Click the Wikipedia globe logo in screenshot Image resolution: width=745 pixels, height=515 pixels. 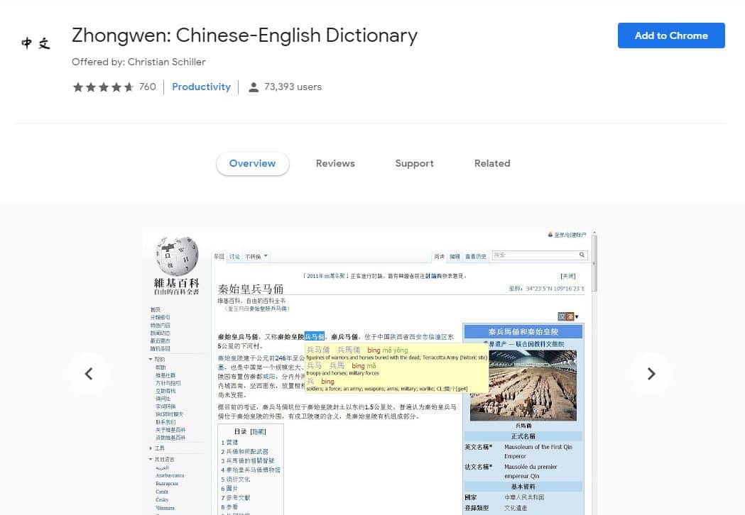(177, 256)
